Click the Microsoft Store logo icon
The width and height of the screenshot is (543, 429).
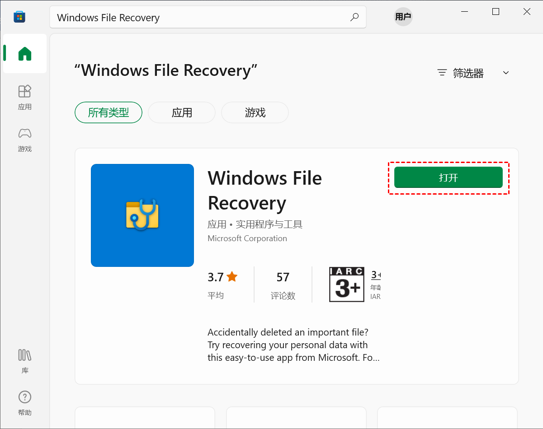coord(19,17)
